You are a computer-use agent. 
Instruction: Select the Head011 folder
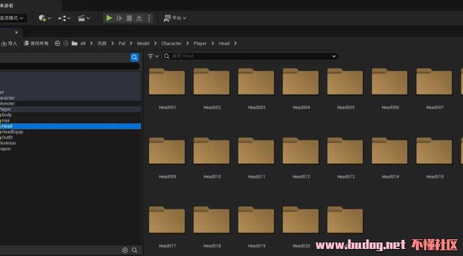pos(256,151)
